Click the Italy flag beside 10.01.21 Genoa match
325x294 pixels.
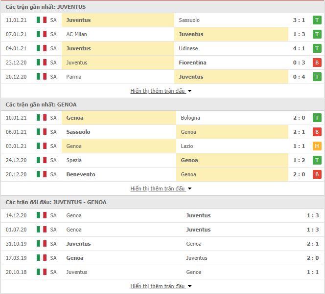(42, 118)
